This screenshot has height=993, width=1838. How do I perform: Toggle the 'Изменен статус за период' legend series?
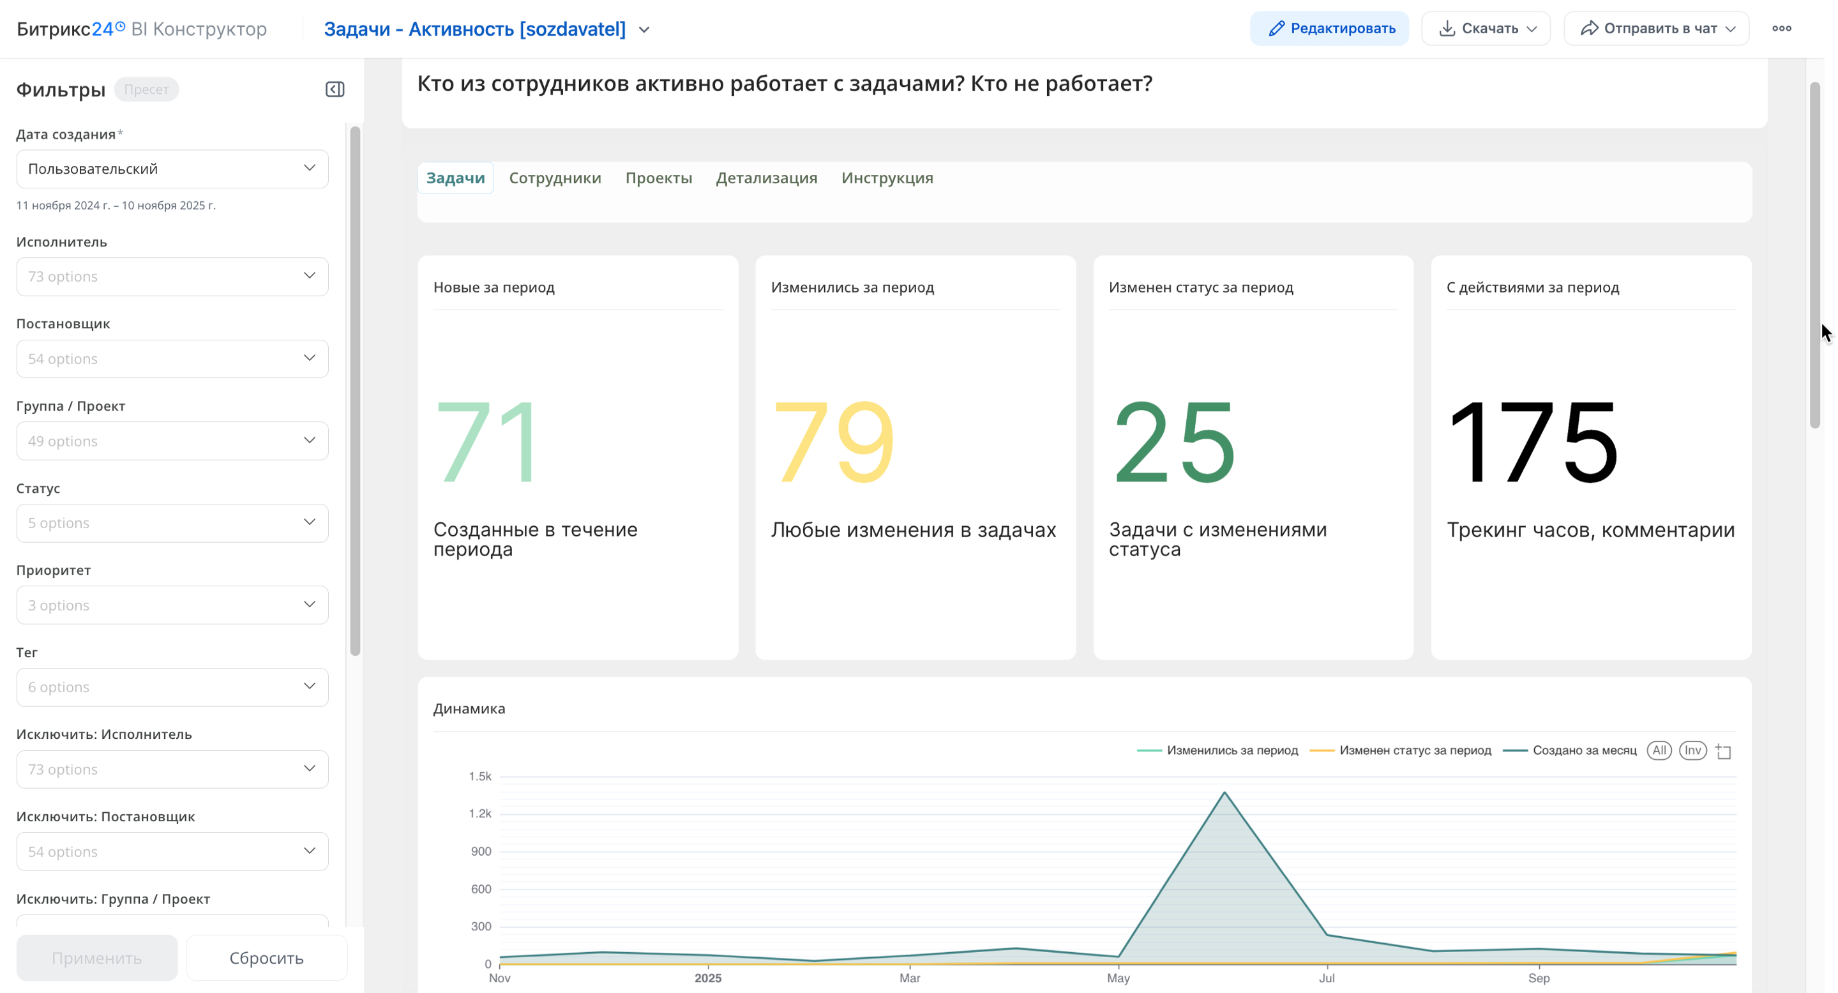pos(1415,750)
